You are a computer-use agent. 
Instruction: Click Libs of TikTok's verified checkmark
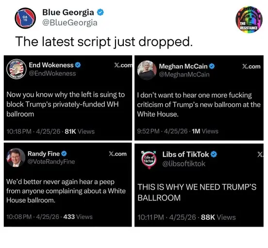coord(214,154)
